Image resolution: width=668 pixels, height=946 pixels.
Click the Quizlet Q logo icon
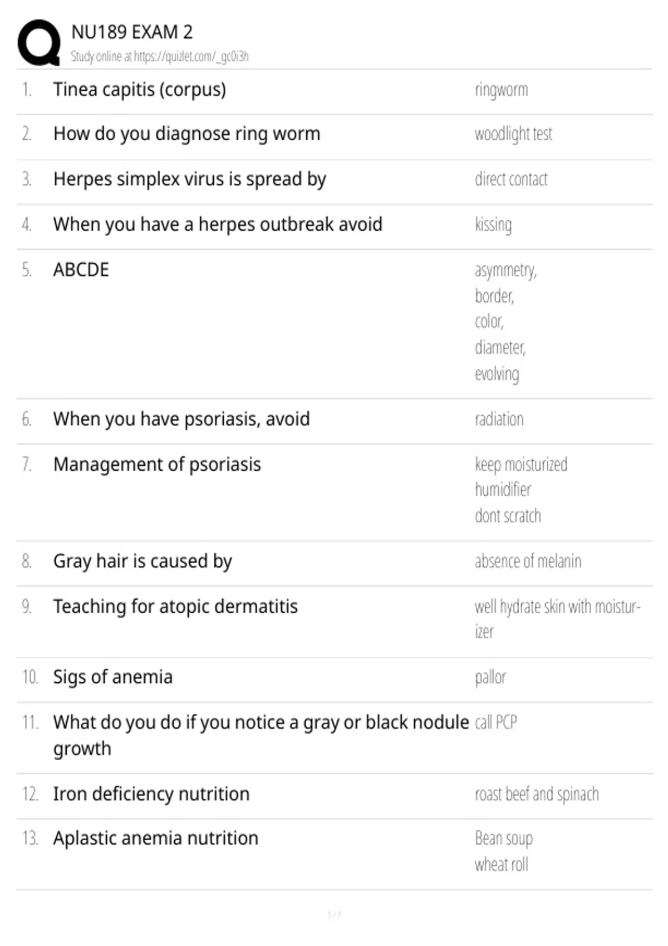point(39,43)
